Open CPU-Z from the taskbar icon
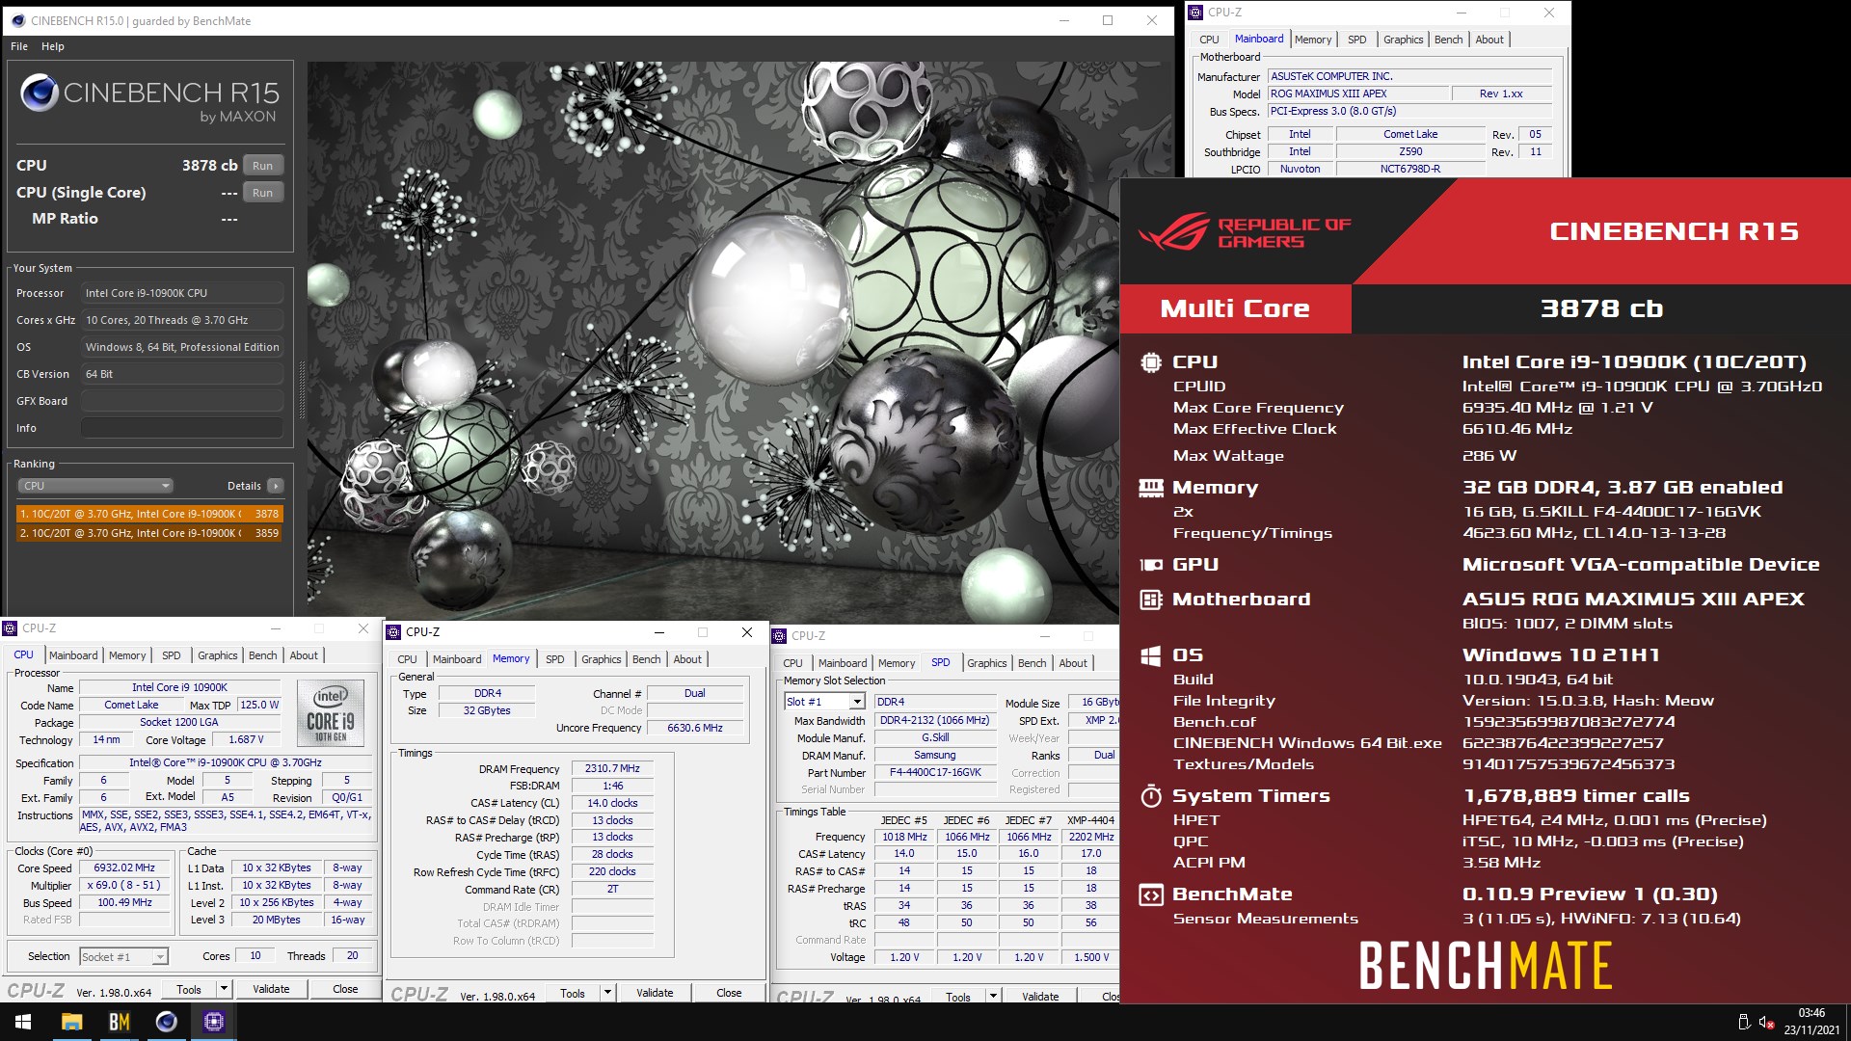Screen dimensions: 1851x1041 (213, 1022)
